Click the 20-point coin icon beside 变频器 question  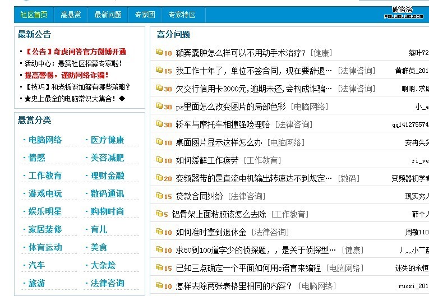click(x=159, y=178)
